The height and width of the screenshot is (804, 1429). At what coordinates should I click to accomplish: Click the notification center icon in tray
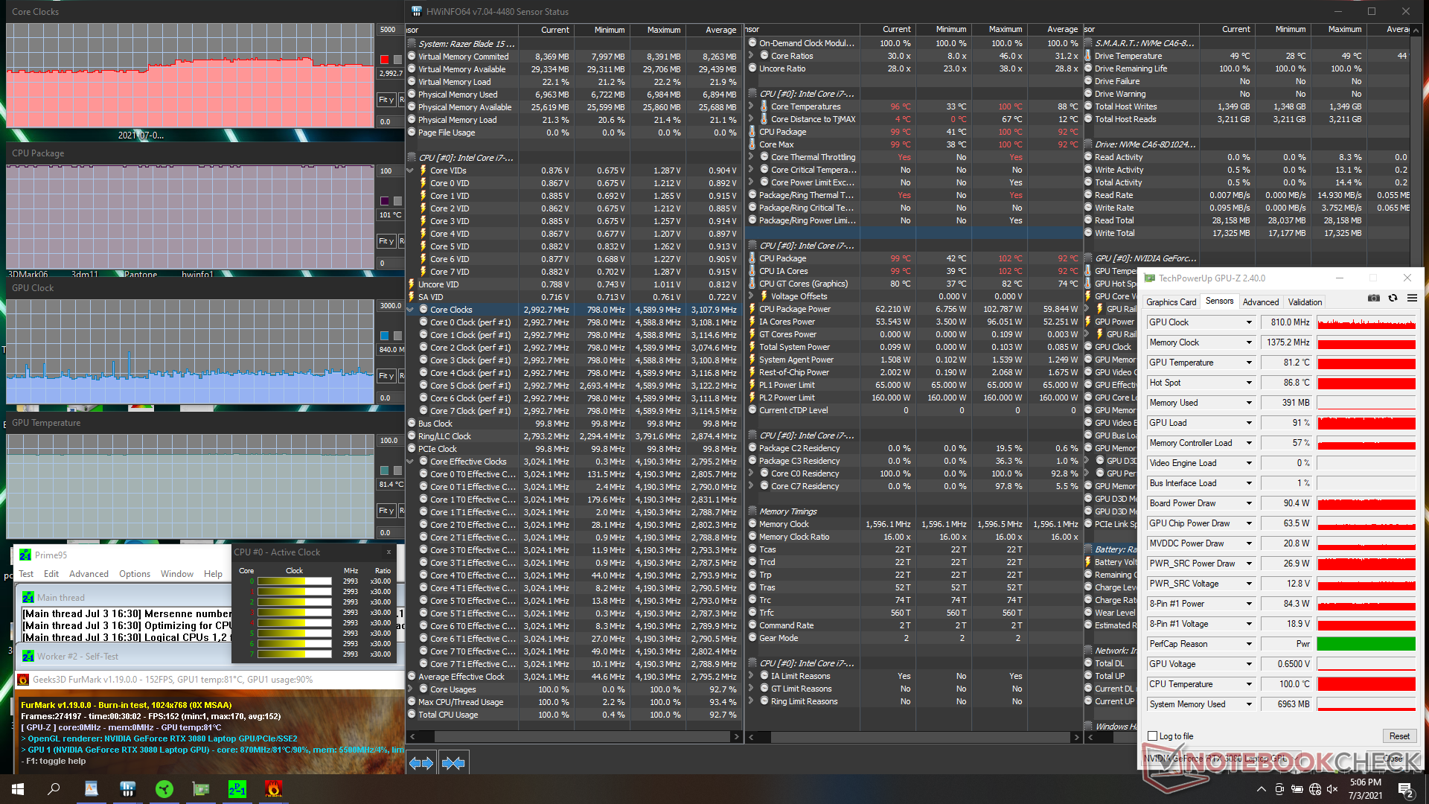tap(1405, 789)
